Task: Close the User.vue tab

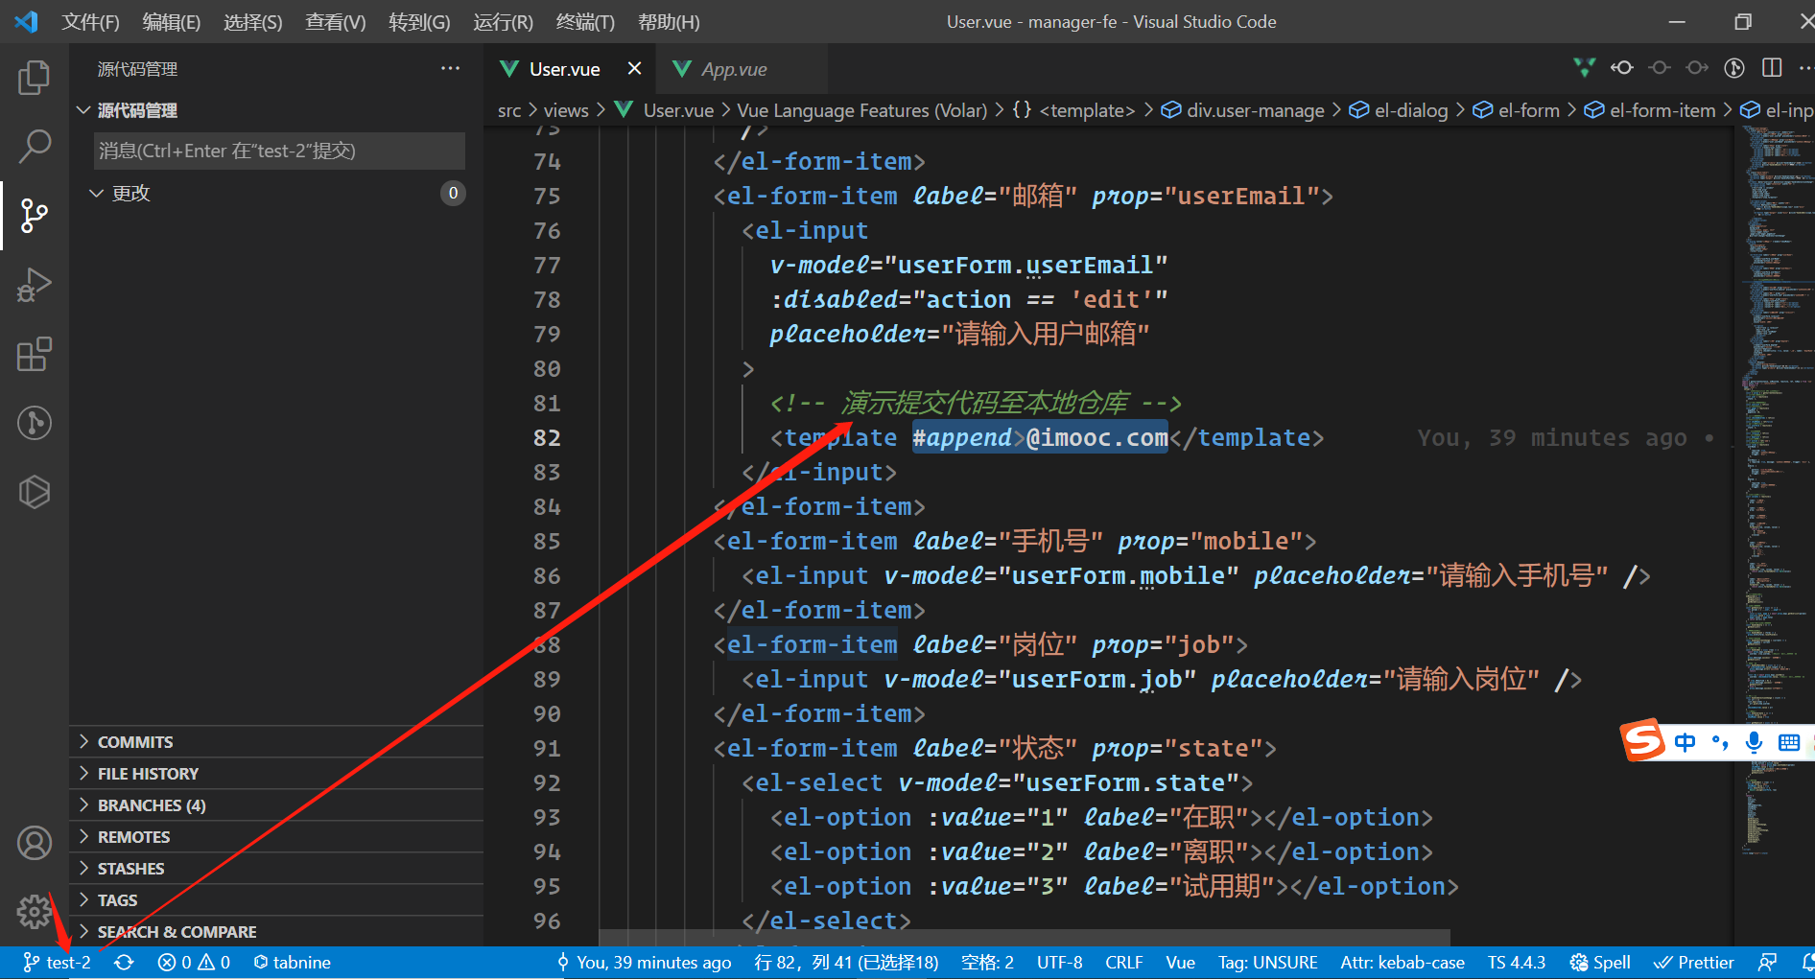Action: (634, 69)
